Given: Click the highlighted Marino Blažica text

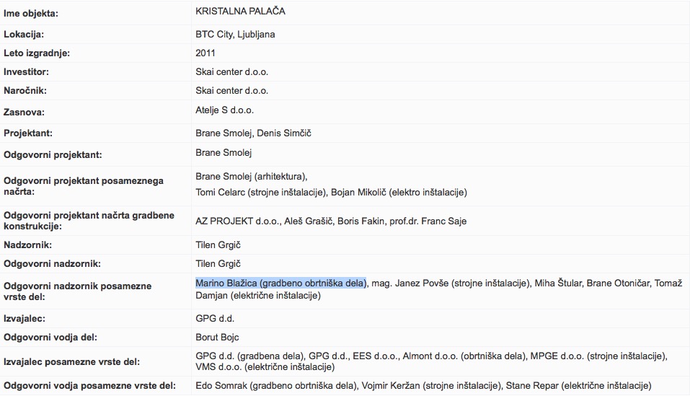Looking at the screenshot, I should point(280,282).
